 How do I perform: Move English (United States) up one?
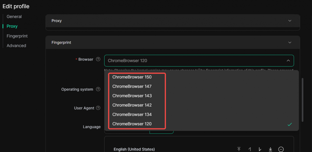coord(250,149)
